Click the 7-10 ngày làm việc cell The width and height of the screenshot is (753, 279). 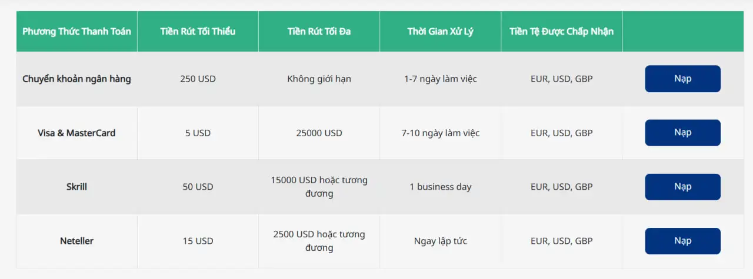click(440, 133)
